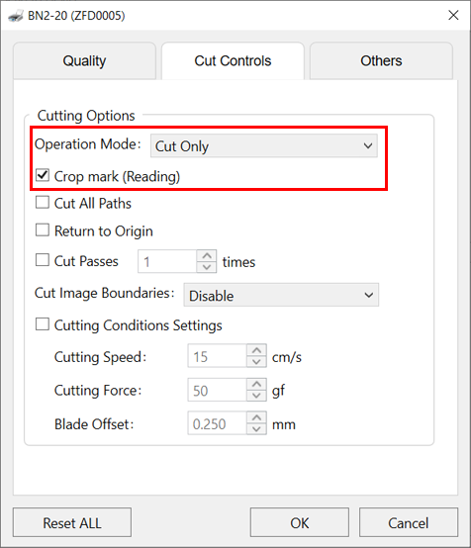
Task: Decrease Cutting Speed with down arrow
Action: 256,361
